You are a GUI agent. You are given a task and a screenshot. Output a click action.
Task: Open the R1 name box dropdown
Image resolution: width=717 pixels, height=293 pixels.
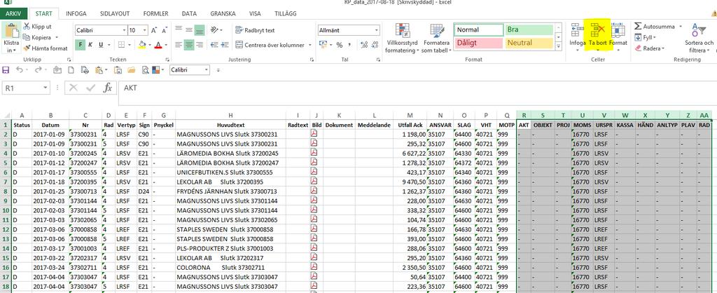[x=45, y=88]
